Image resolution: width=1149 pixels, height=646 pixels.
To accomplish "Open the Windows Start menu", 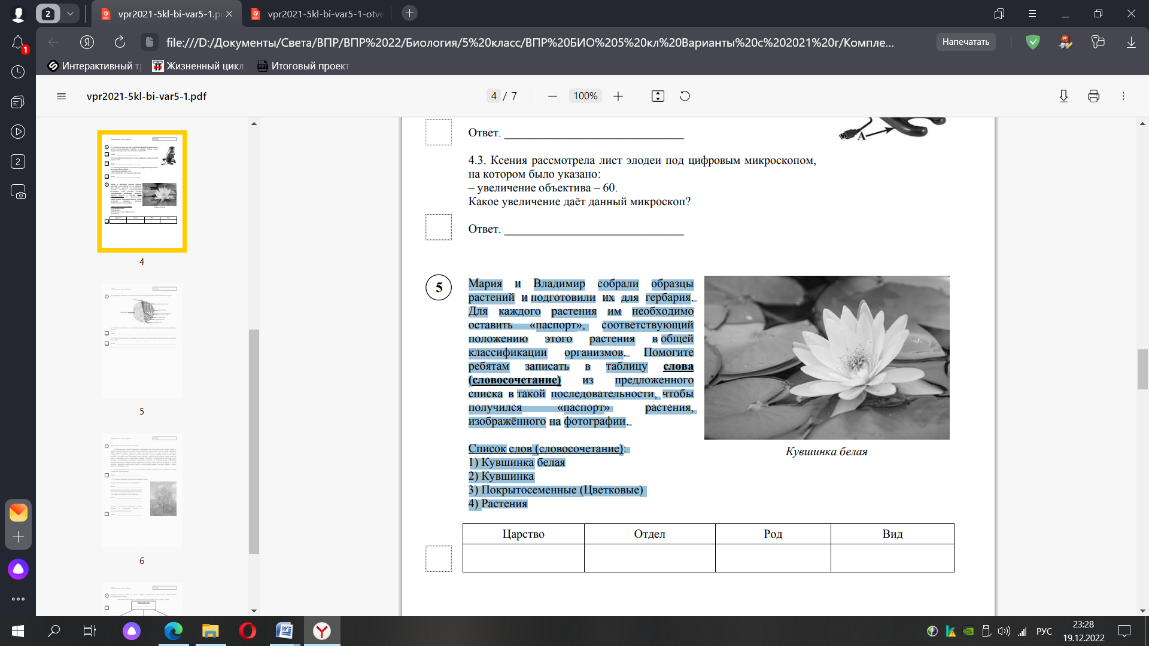I will (18, 631).
